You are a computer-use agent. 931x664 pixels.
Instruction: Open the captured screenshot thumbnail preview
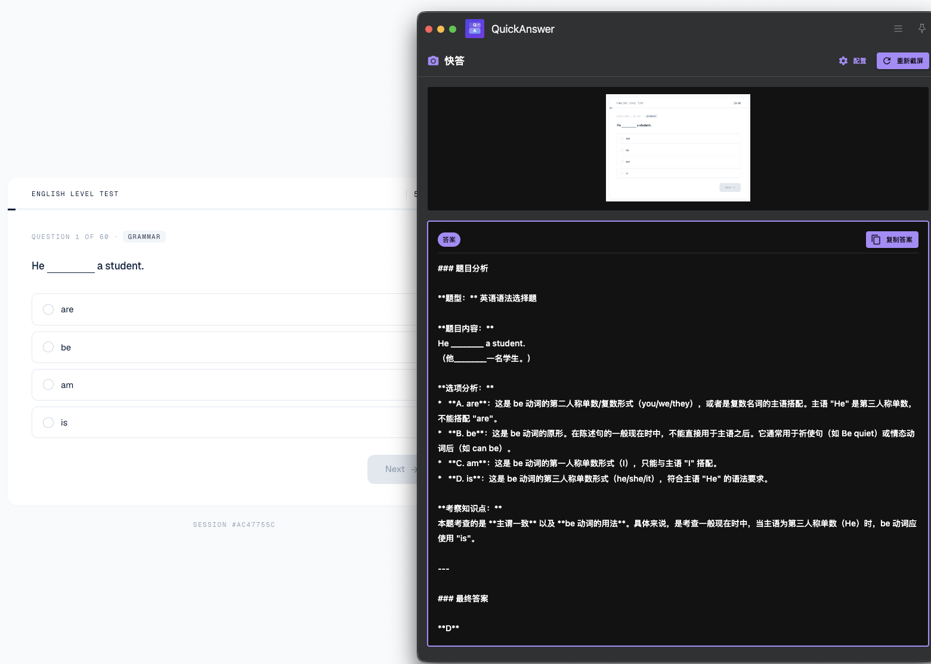point(678,148)
